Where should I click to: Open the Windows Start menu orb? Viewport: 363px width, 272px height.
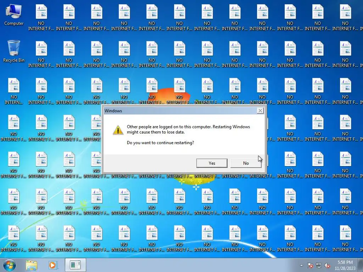point(10,265)
